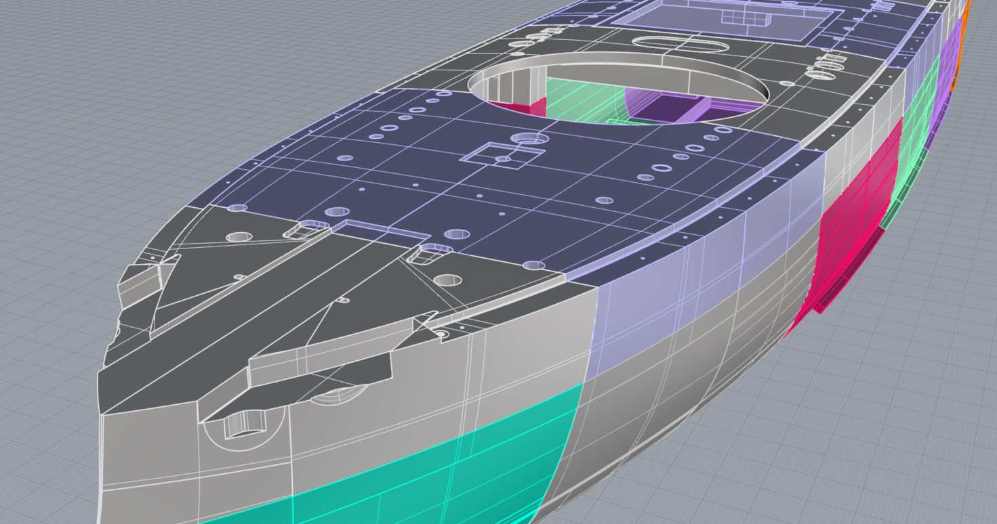Select the grey hull surface below the lavender panel
The image size is (997, 524).
click(x=678, y=406)
